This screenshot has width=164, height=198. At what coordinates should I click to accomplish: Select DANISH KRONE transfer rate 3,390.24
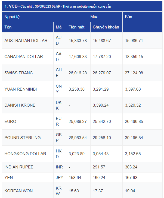pos(101,105)
